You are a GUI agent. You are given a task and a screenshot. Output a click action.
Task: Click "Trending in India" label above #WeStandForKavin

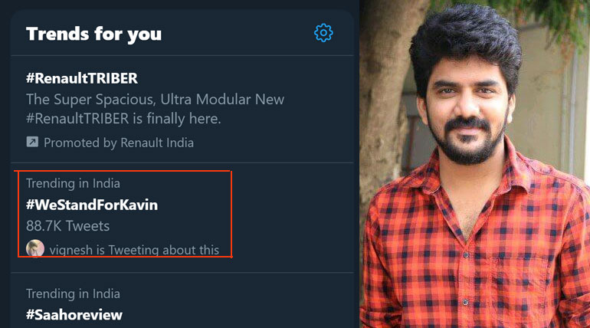(73, 183)
